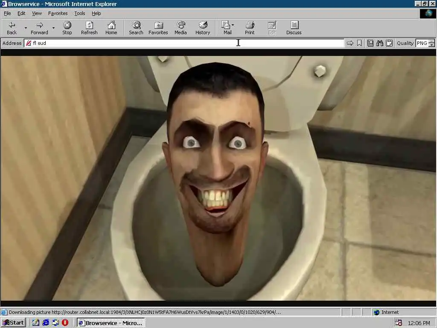Click the Mail toolbar button

click(227, 28)
